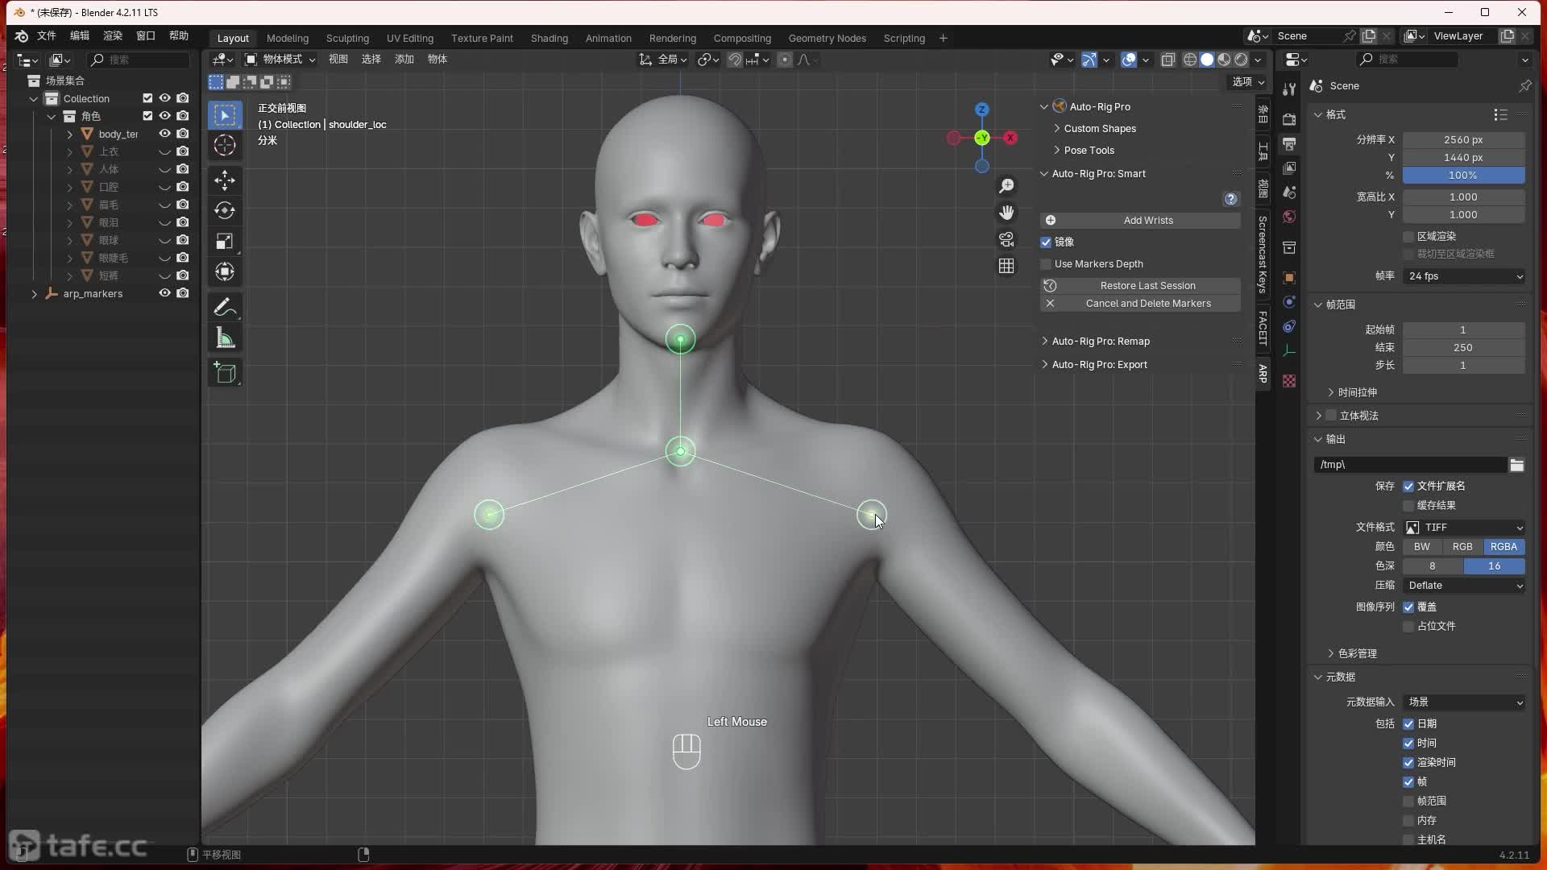Click the 100% resolution scale slider
This screenshot has height=870, width=1547.
click(x=1462, y=176)
